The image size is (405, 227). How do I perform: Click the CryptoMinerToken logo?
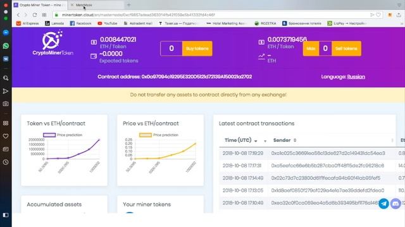[x=53, y=43]
